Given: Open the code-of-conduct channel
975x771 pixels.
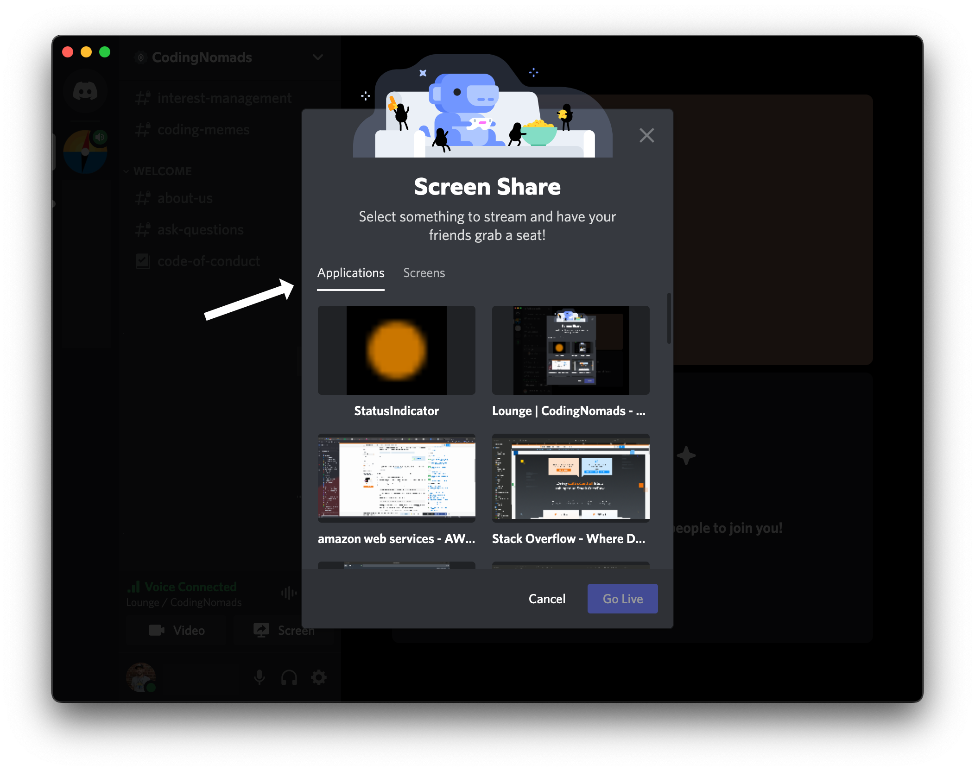Looking at the screenshot, I should (x=208, y=261).
